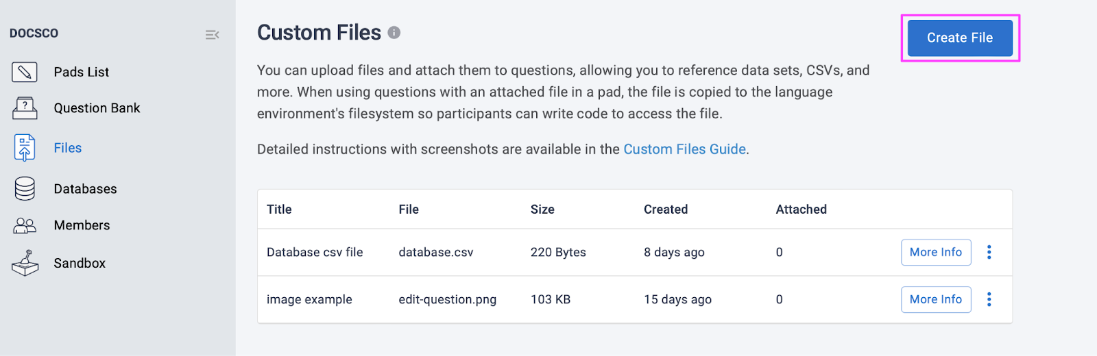
Task: View More Info for Database csv file
Action: pos(936,252)
